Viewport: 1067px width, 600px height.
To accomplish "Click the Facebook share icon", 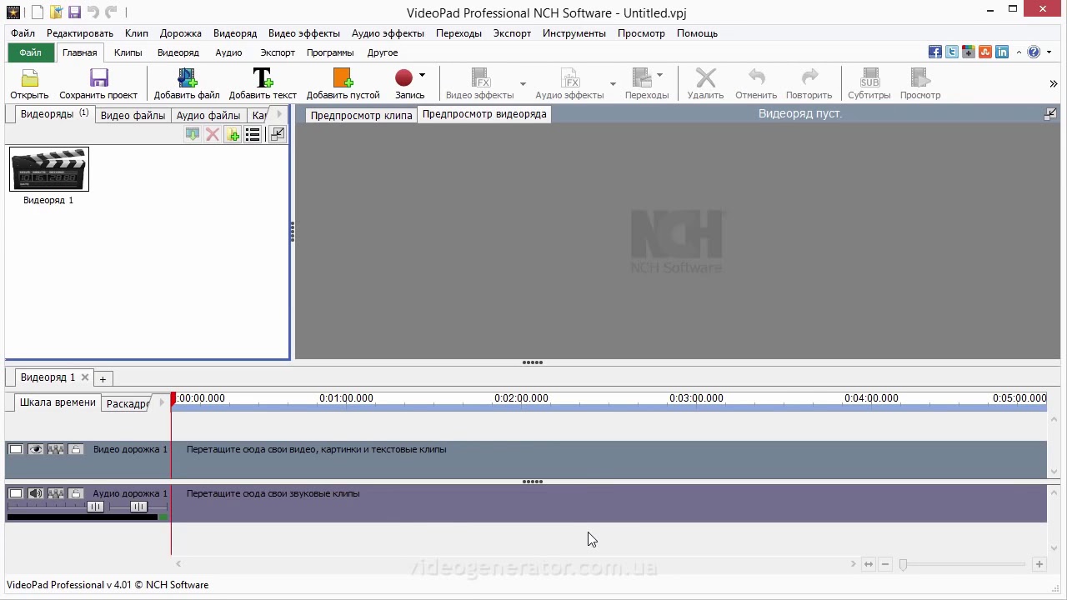I will [935, 52].
